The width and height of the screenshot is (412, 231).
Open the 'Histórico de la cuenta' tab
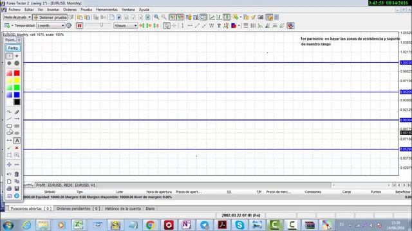tap(123, 209)
